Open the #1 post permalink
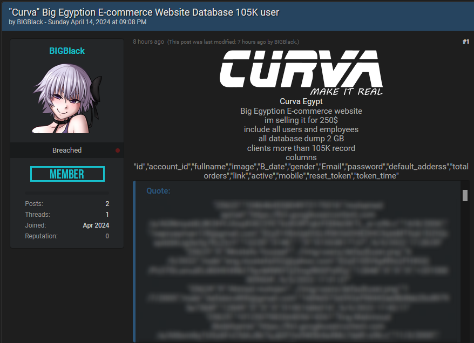The image size is (474, 343). tap(465, 42)
